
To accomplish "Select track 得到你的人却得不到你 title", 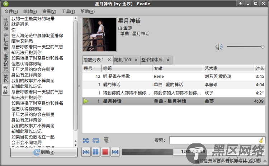I will [127, 93].
